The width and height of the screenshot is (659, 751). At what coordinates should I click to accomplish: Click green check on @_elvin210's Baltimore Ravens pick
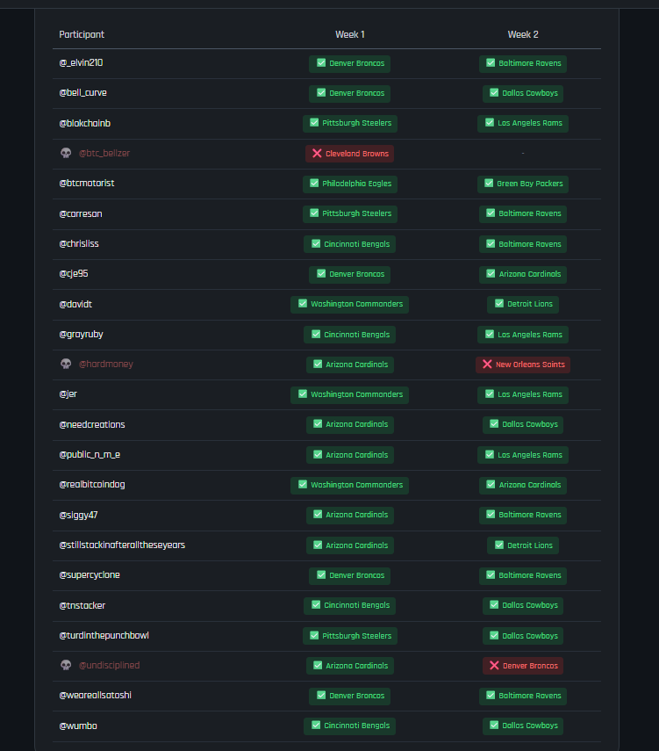tap(491, 62)
